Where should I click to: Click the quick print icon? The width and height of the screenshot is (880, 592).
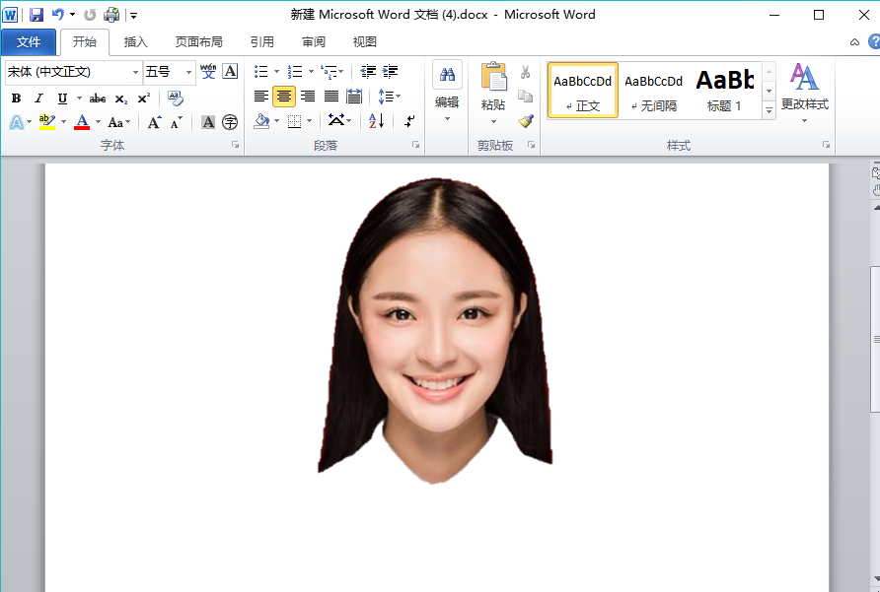(111, 15)
